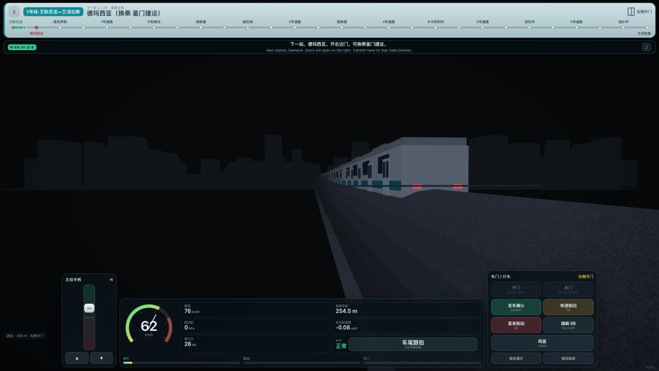Image resolution: width=659 pixels, height=371 pixels.
Task: Toggle the language selector pill 中·EN·TH·日
Action: click(22, 48)
